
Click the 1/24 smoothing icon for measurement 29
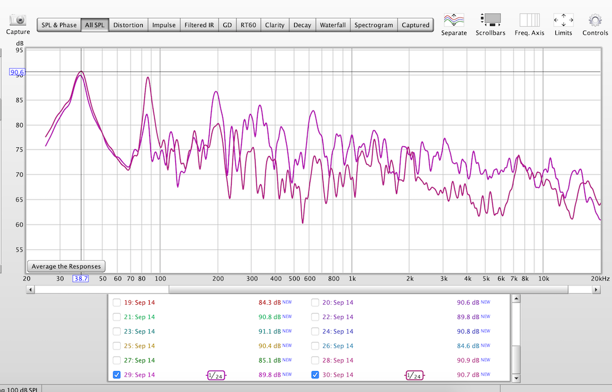216,375
